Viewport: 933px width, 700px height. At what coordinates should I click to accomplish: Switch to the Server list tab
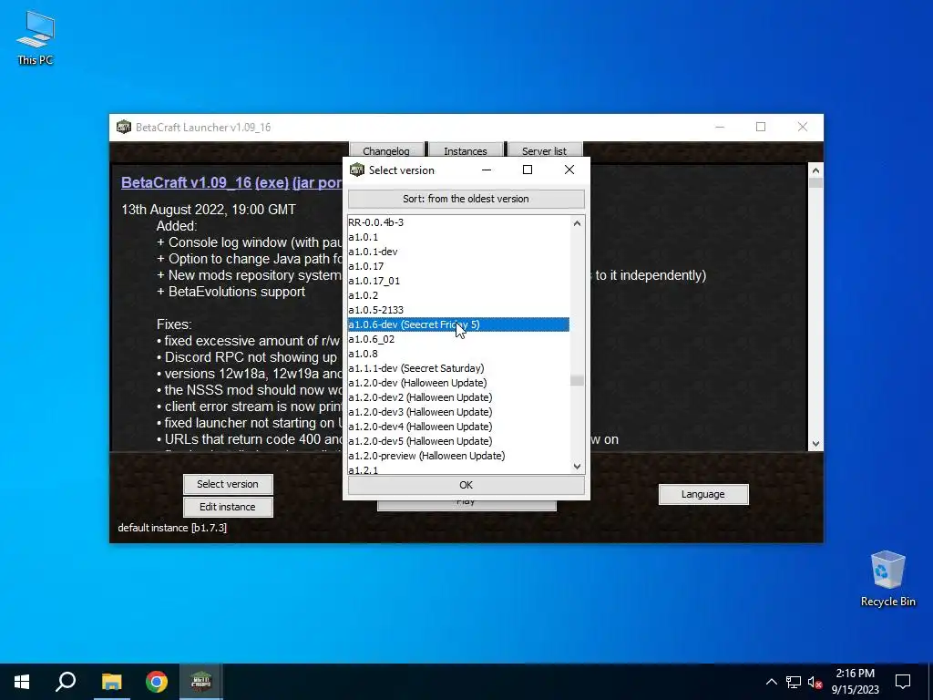coord(544,150)
